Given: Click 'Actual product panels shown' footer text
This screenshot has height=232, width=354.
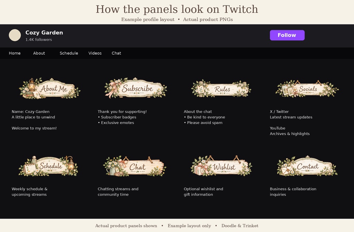Looking at the screenshot, I should (x=126, y=226).
